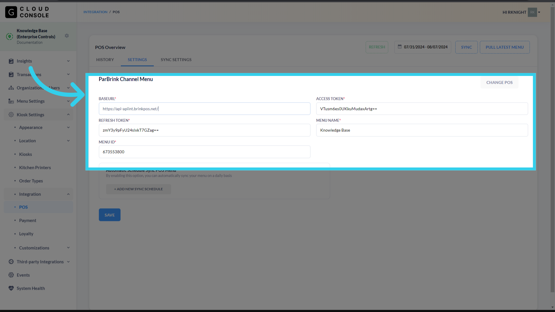Viewport: 555px width, 312px height.
Task: Click the 'System Health' sidebar label
Action: click(x=31, y=288)
